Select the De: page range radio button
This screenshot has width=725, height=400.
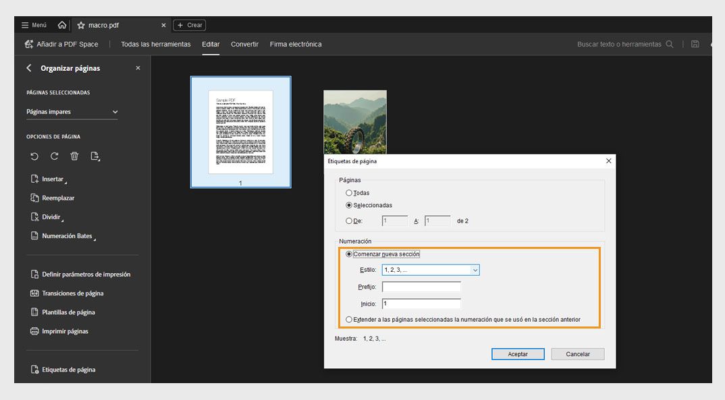click(349, 221)
